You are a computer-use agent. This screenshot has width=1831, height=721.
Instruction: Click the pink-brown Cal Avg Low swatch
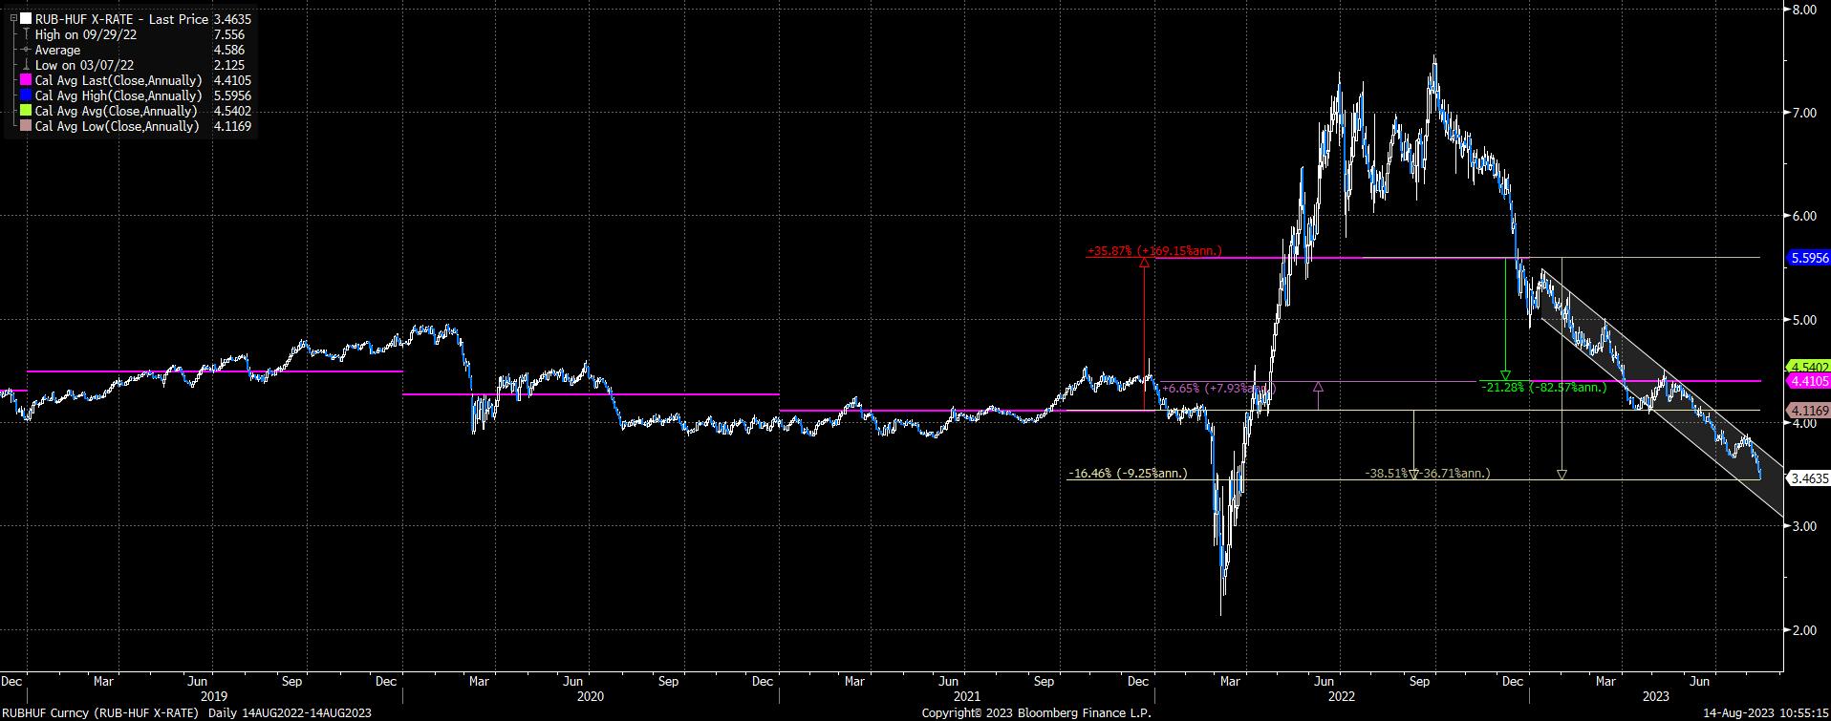click(27, 127)
